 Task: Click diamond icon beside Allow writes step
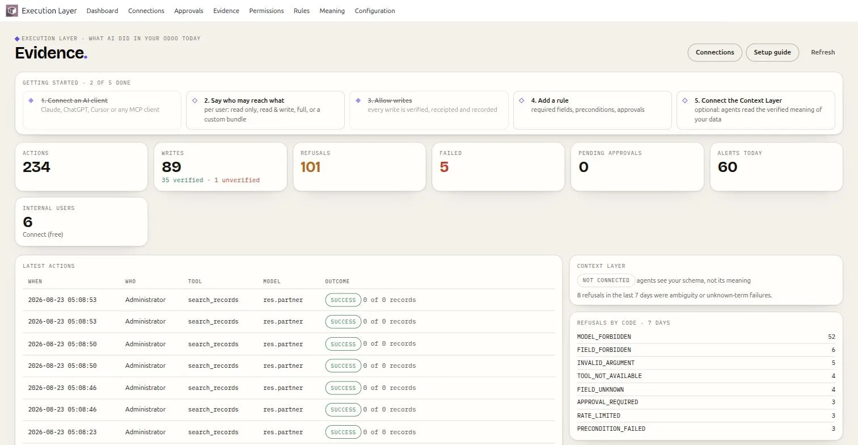pyautogui.click(x=358, y=100)
